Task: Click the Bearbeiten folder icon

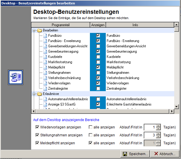Action: click(x=39, y=30)
